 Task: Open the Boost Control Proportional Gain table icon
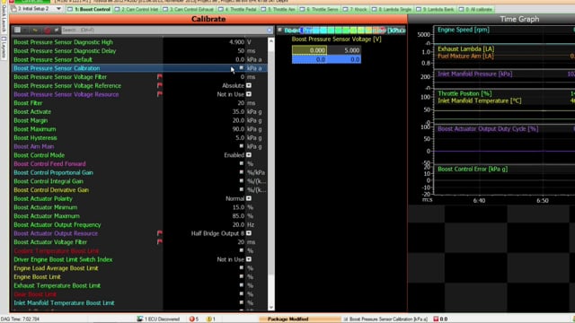coord(242,172)
